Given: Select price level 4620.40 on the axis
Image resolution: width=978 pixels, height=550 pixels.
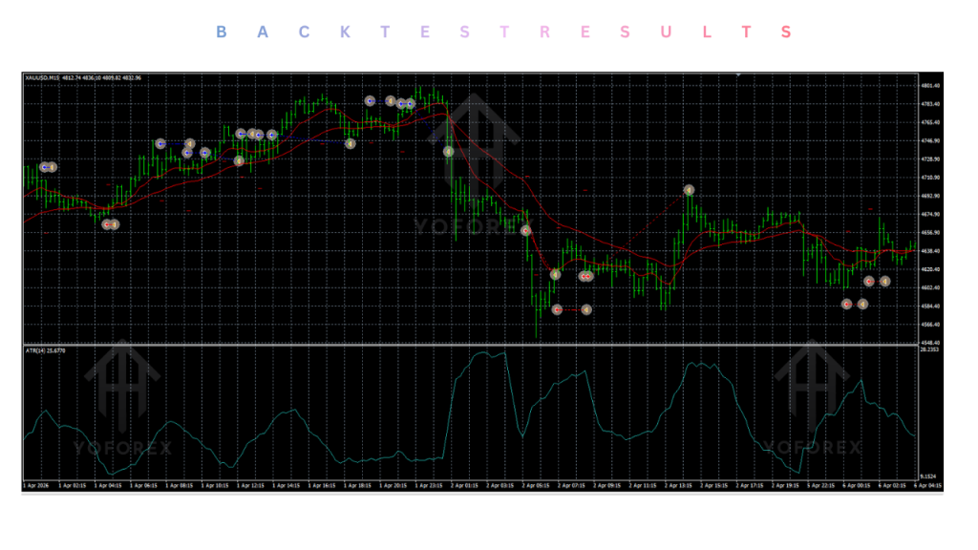Looking at the screenshot, I should click(x=930, y=269).
